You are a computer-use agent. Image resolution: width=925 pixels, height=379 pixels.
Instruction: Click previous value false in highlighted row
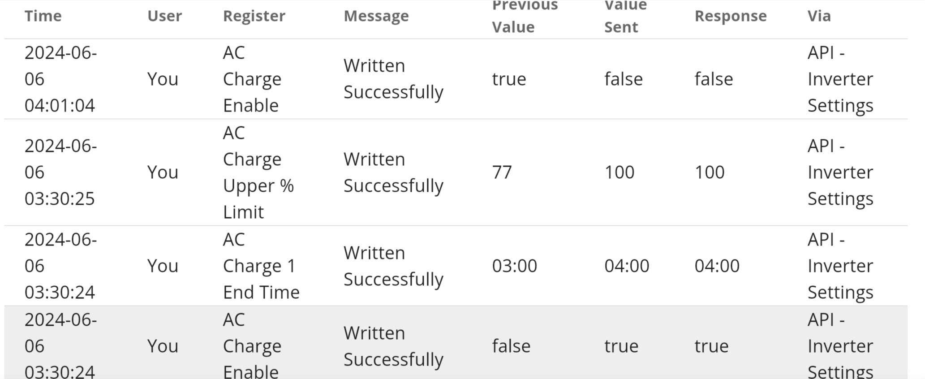coord(511,346)
